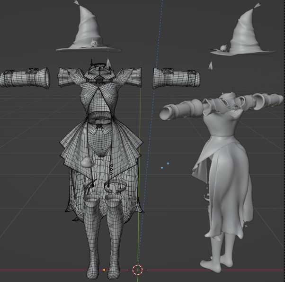Click the wireframe left boot
The width and height of the screenshot is (285, 282).
[93, 237]
